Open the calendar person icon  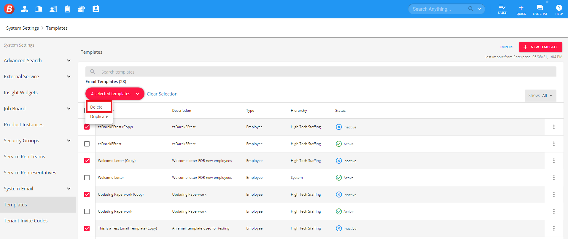pos(96,9)
